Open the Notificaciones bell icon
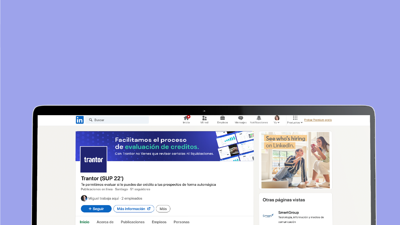Viewport: 400px width, 225px height. point(259,120)
